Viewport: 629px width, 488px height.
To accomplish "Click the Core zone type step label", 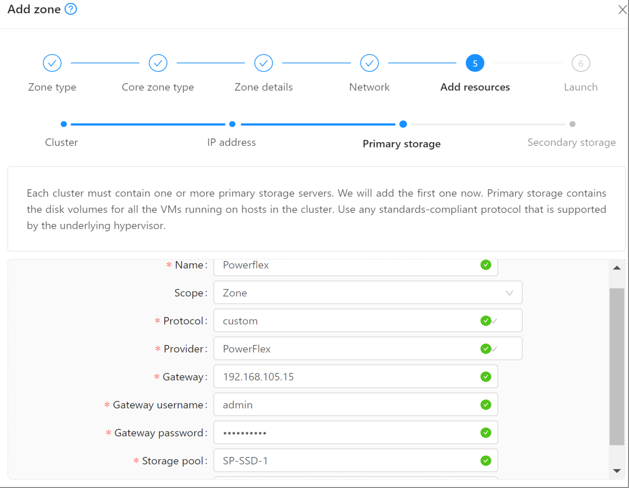I will [x=158, y=87].
